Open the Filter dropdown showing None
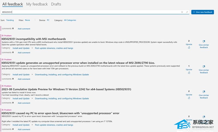Image resolution: width=218 pixels, height=132 pixels. click(28, 20)
